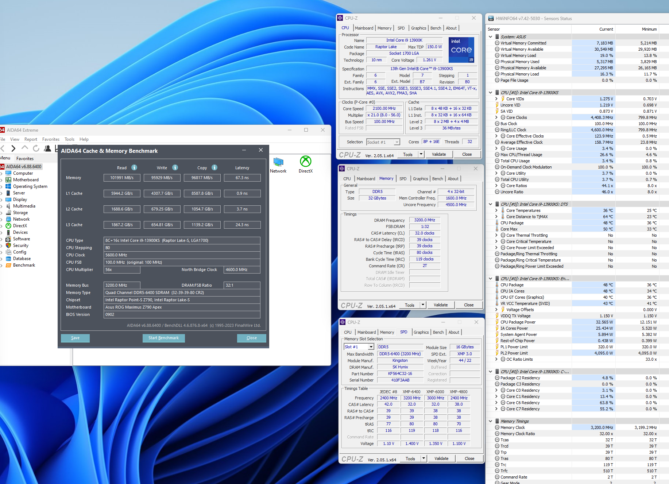Open the Socket #1 selection dropdown
Screen dimensions: 669x484
pos(397,142)
